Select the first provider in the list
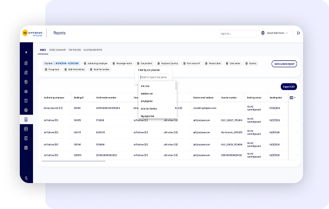The width and height of the screenshot is (329, 209). (x=157, y=86)
